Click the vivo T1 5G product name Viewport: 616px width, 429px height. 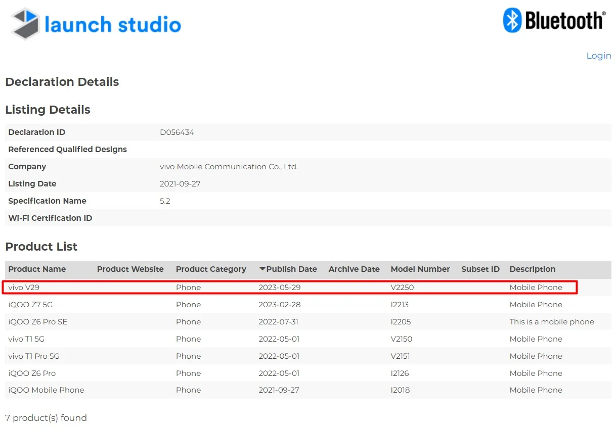click(x=26, y=339)
